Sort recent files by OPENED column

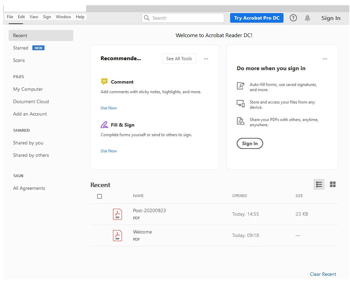(239, 196)
